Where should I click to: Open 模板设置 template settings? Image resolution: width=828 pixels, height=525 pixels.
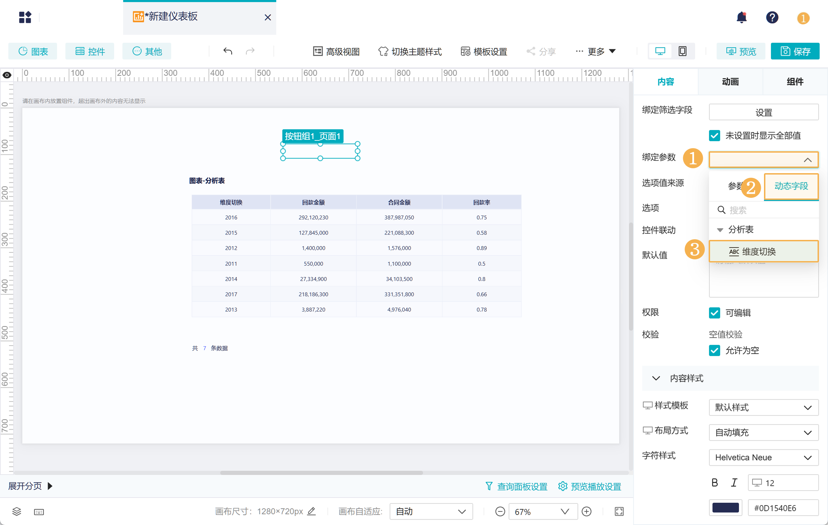coord(484,51)
